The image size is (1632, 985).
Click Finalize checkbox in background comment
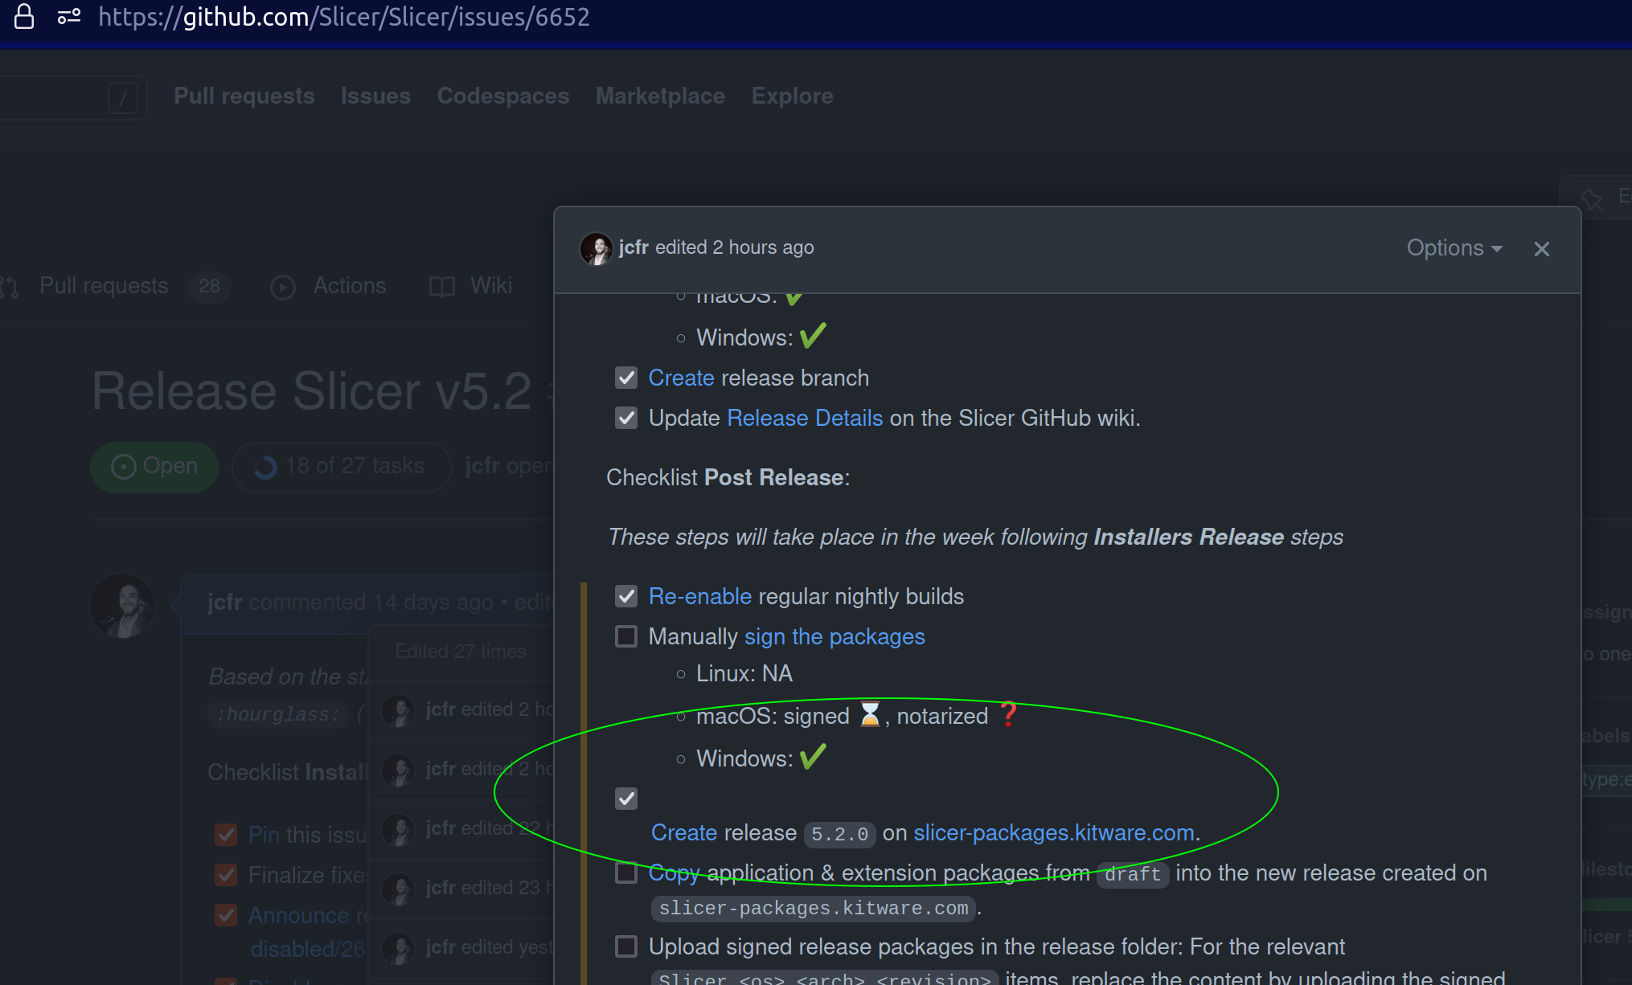click(x=226, y=875)
